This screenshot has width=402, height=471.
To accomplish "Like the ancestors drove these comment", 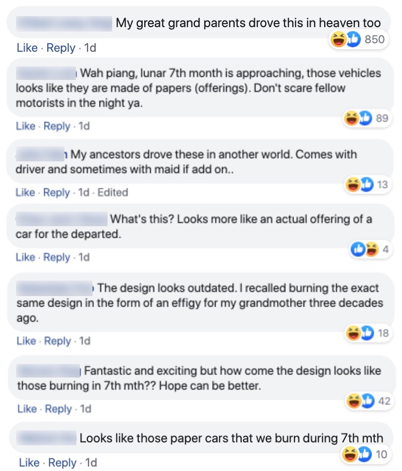I will (26, 193).
